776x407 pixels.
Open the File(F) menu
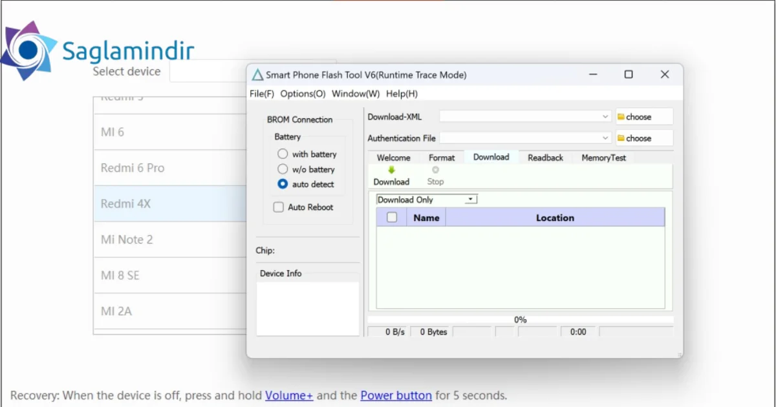pos(262,94)
